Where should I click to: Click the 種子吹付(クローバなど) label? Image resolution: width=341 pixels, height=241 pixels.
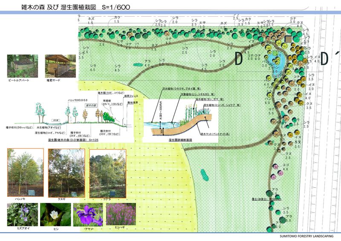pyautogui.click(x=19, y=128)
